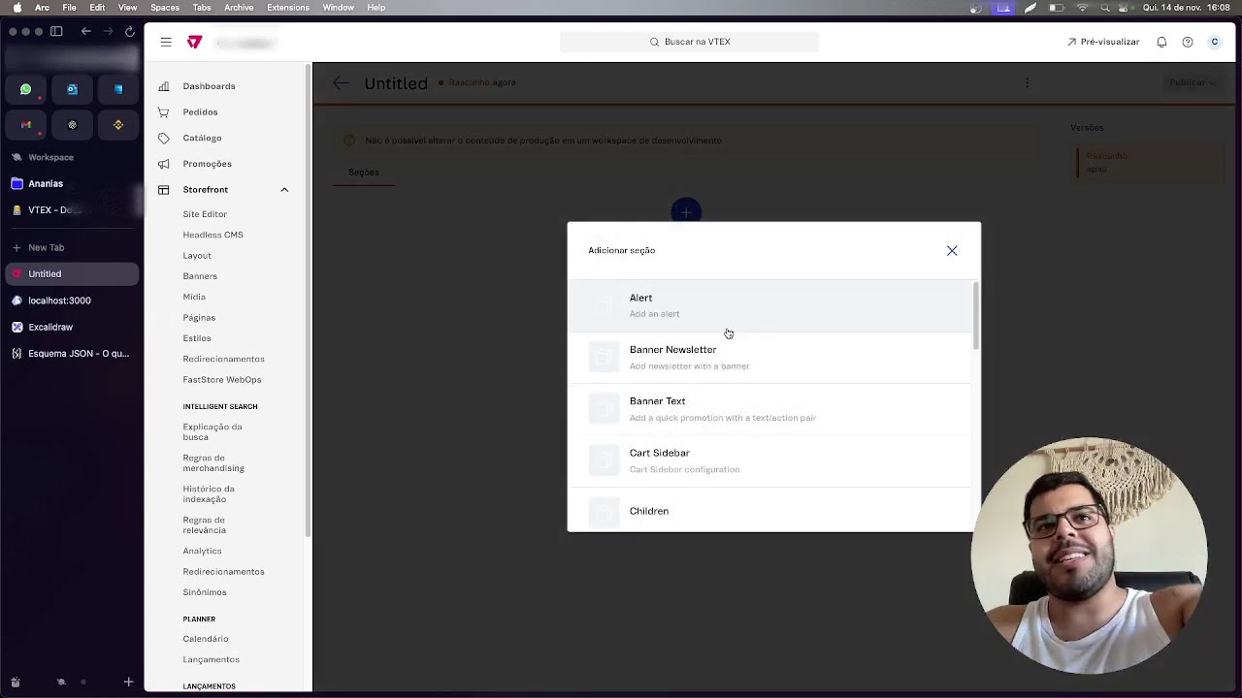The width and height of the screenshot is (1242, 698).
Task: Open the Esquema JSON tab
Action: (72, 354)
